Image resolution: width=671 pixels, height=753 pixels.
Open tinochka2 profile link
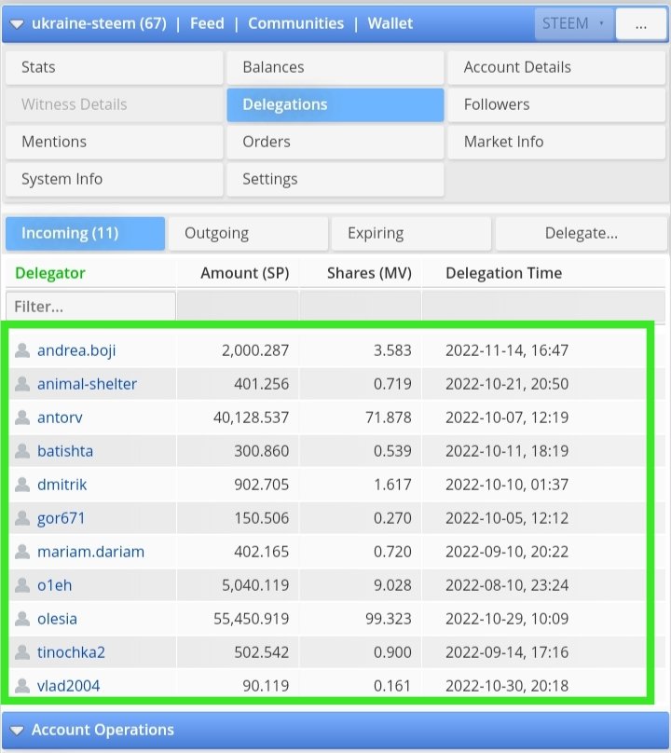point(71,652)
